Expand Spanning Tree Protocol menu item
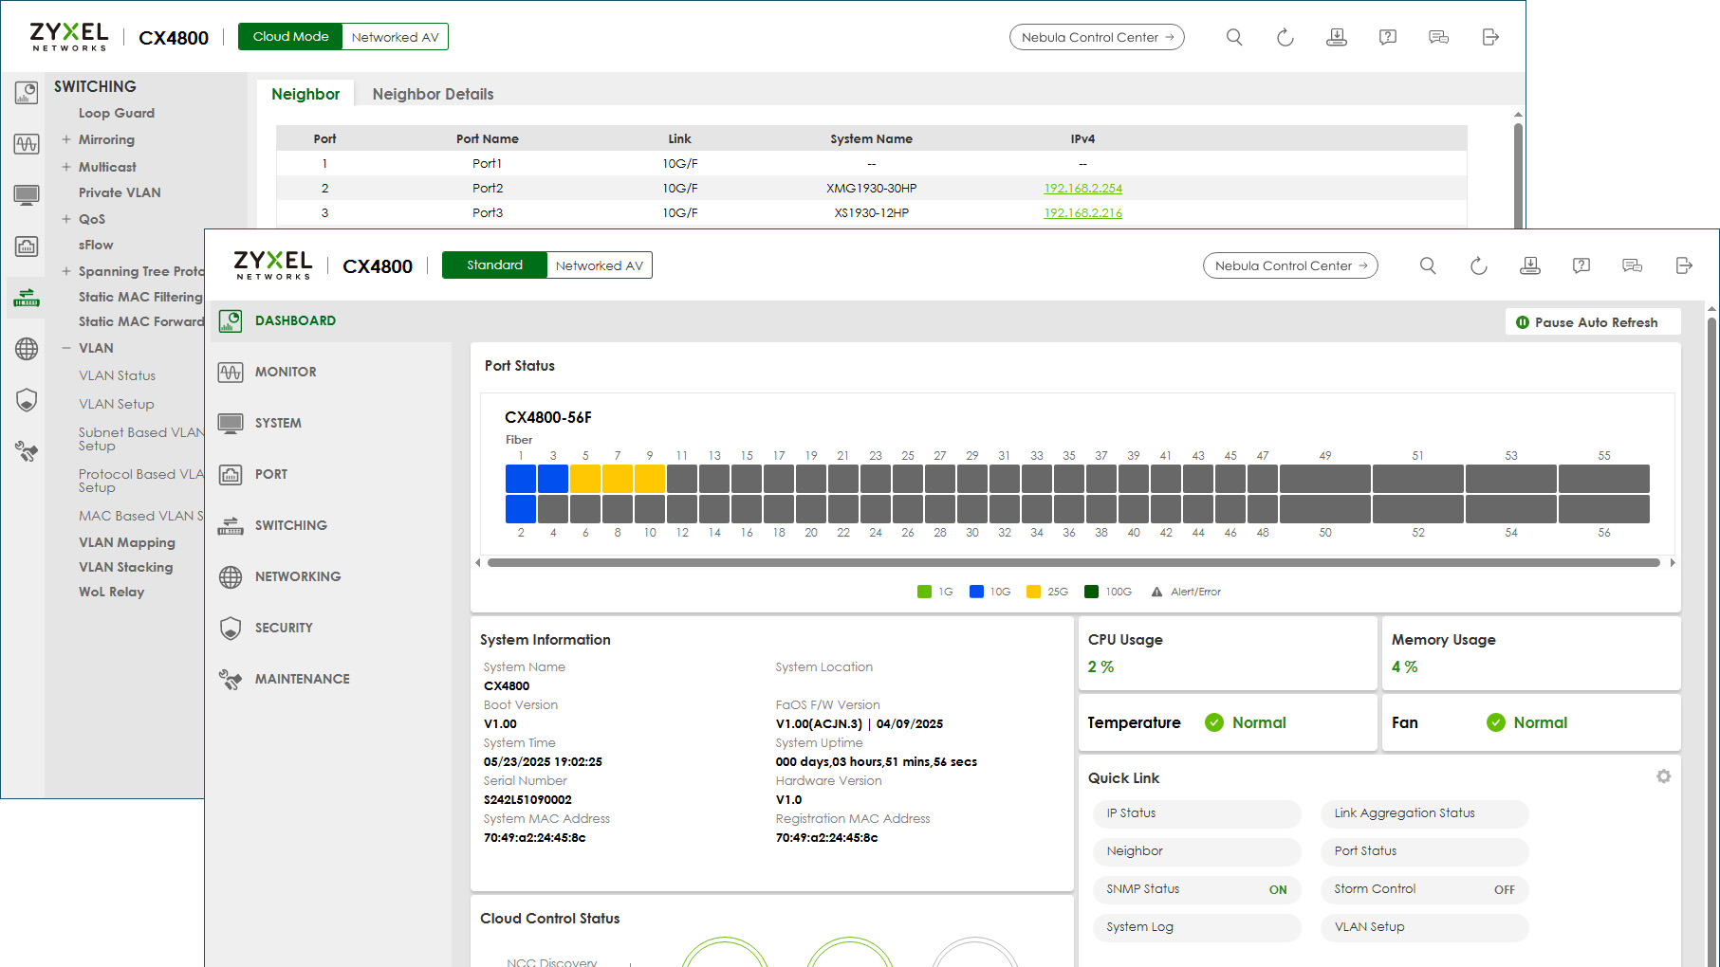The image size is (1720, 967). point(66,271)
